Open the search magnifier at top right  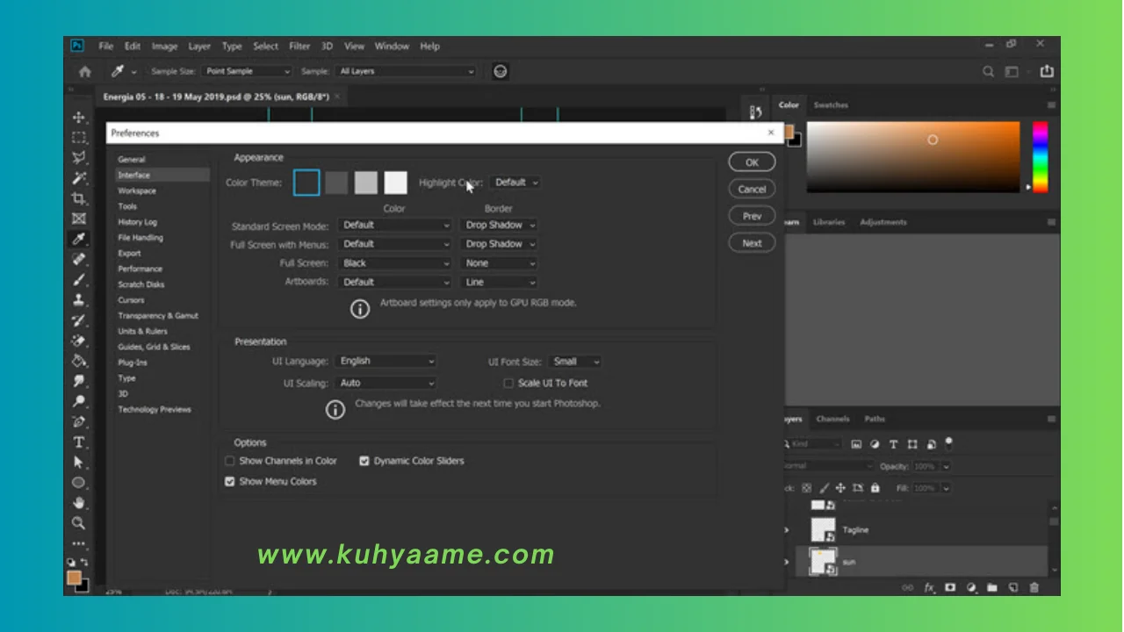tap(989, 72)
